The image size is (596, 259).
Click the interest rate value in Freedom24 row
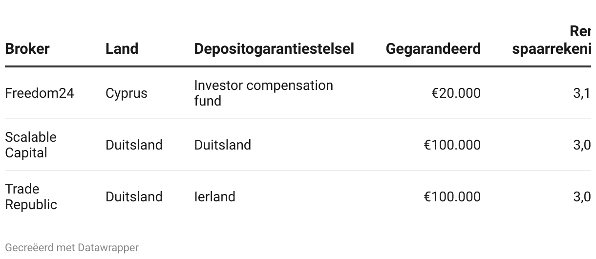coord(581,93)
